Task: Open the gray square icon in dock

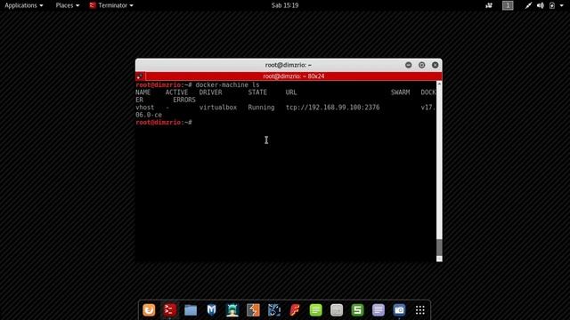Action: tap(337, 310)
